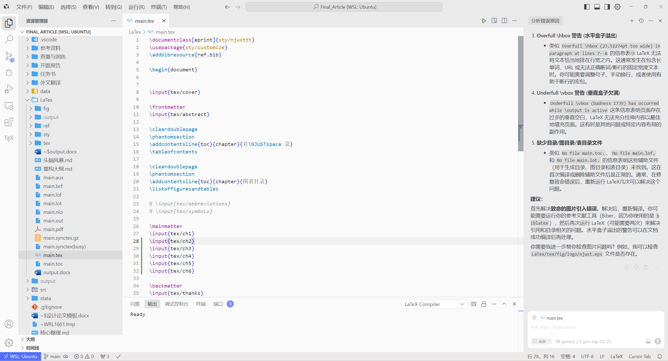Open chat history clock icon

(x=641, y=21)
